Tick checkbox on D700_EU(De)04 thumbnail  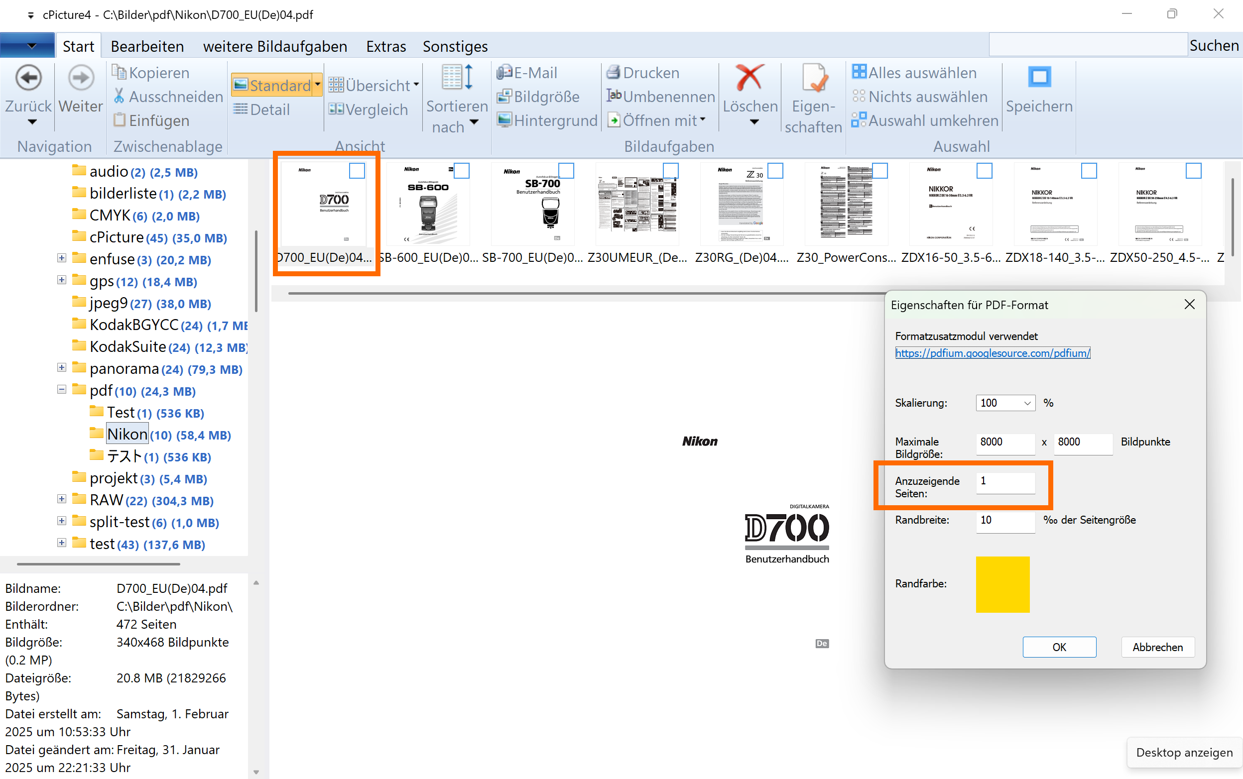tap(357, 171)
